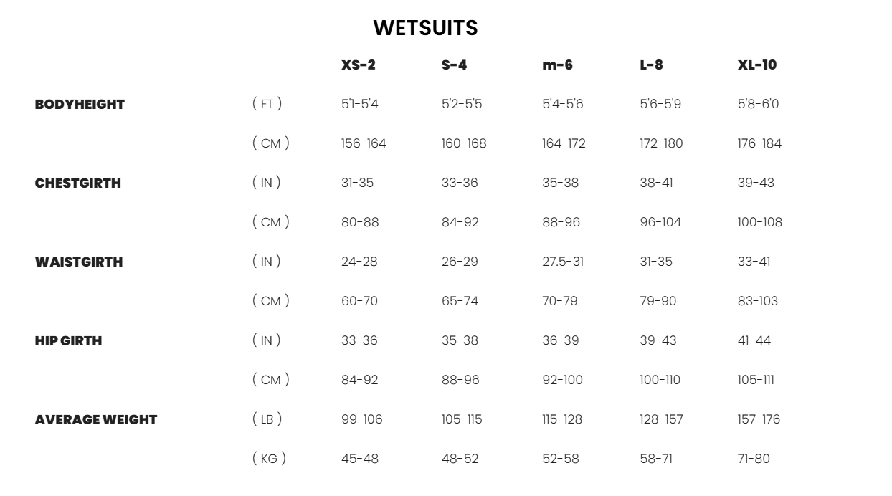This screenshot has height=496, width=892.
Task: Click the BODYHEIGHT row label
Action: point(80,104)
